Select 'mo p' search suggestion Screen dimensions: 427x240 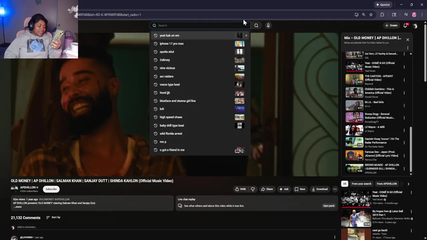tap(200, 142)
